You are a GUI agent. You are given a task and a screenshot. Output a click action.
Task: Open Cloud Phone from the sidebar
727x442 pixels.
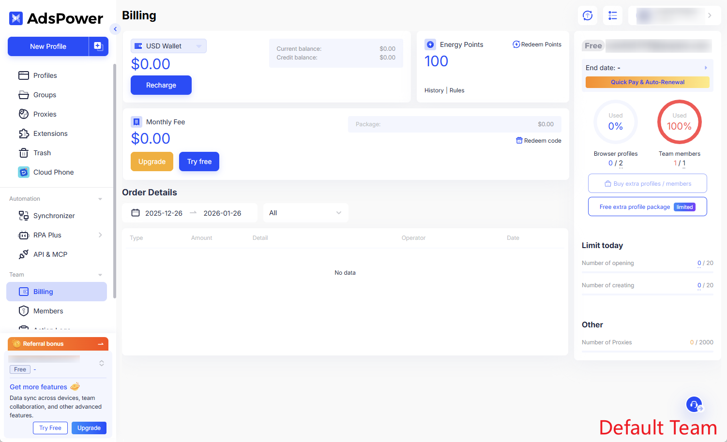(x=53, y=172)
